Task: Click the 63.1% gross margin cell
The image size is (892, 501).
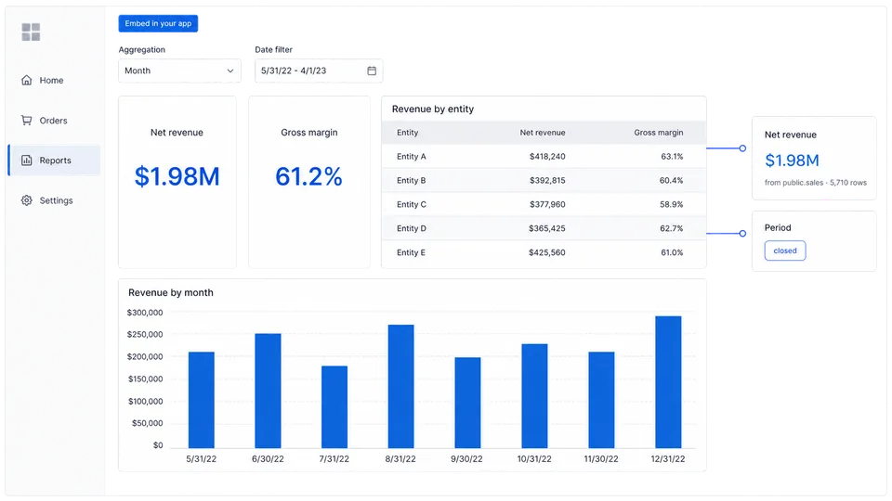Action: coord(672,156)
